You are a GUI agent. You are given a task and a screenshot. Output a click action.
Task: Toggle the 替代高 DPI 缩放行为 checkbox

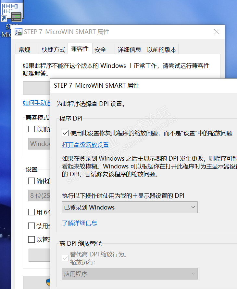[x=65, y=258]
